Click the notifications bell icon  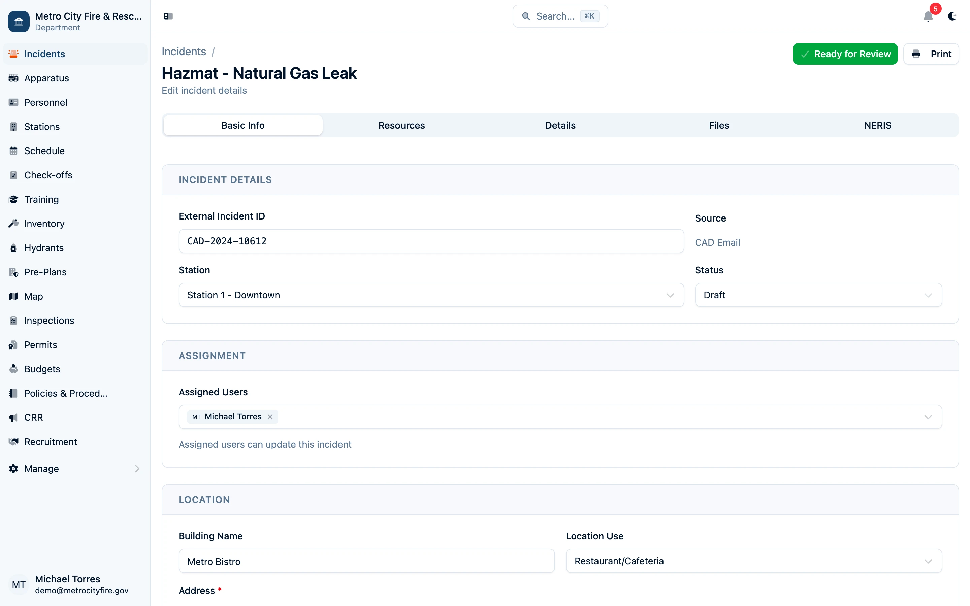pyautogui.click(x=928, y=17)
